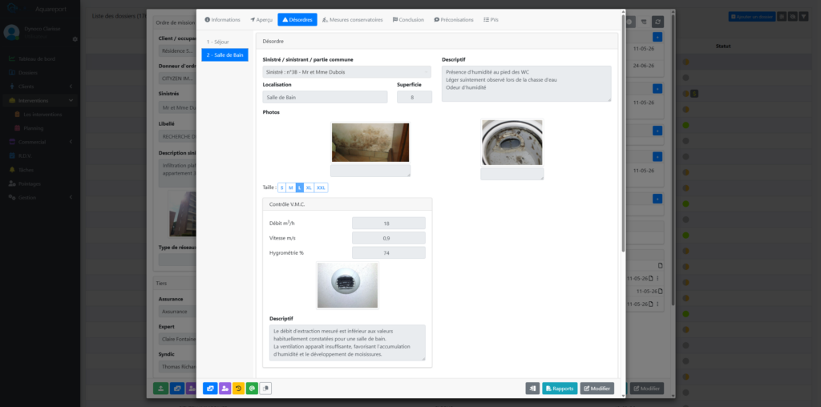The height and width of the screenshot is (407, 821).
Task: Open Planning under Interventions
Action: pyautogui.click(x=34, y=128)
